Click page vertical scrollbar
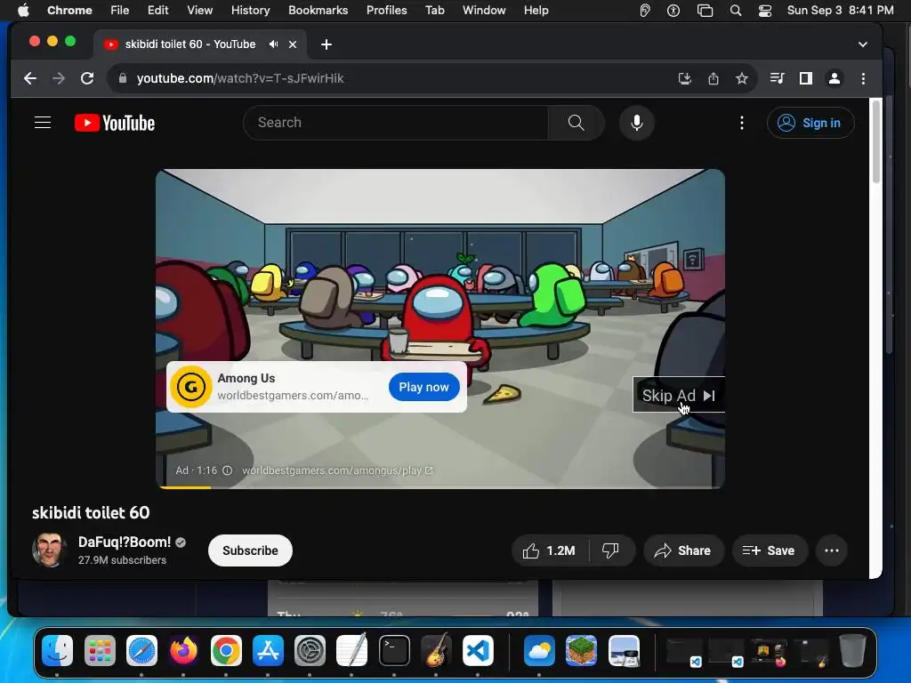The width and height of the screenshot is (911, 683). (x=875, y=142)
